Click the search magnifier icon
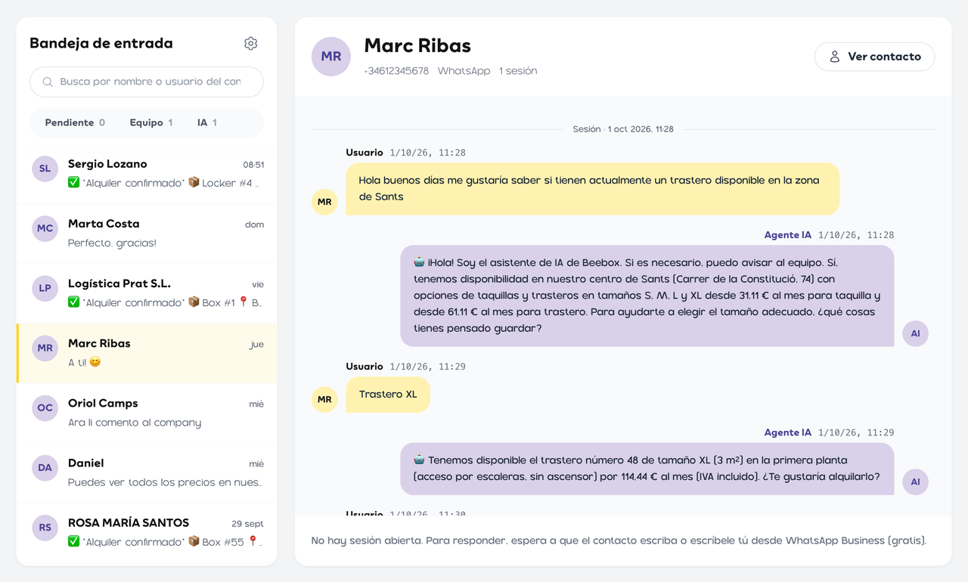This screenshot has width=968, height=582. [x=48, y=82]
